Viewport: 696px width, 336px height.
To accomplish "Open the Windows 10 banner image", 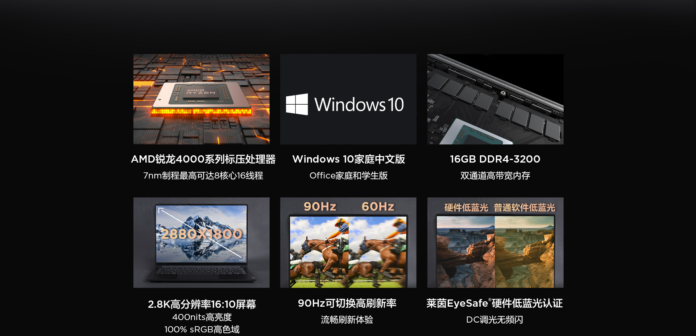I will (x=348, y=99).
